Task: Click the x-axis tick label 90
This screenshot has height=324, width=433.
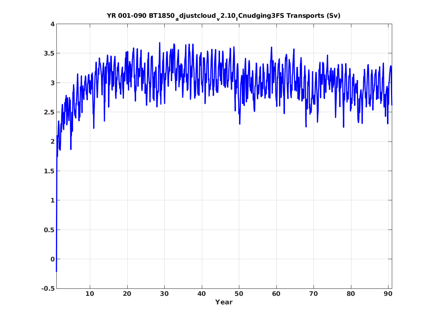Action: 388,294
